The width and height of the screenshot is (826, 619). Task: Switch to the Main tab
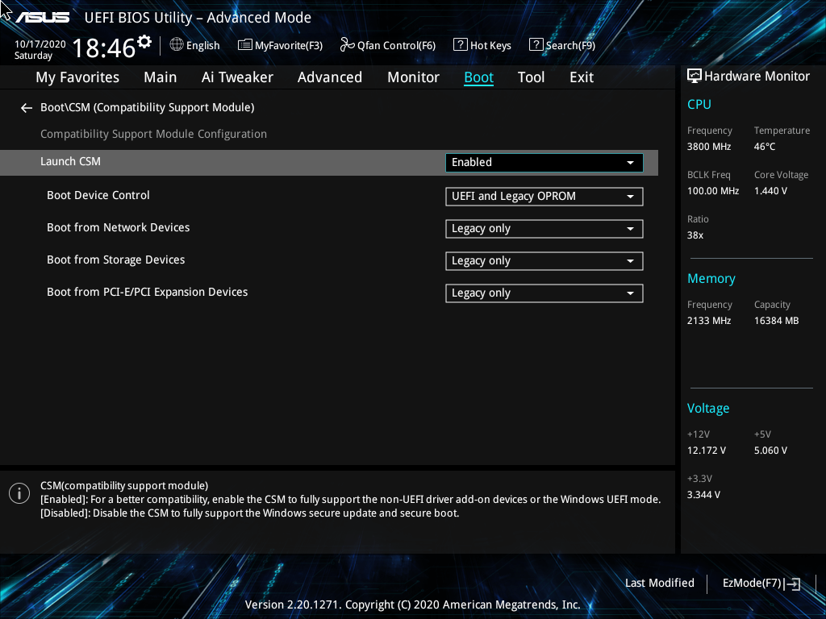(x=161, y=77)
